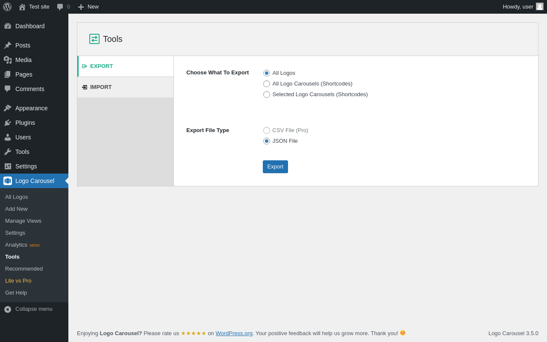Open the Logo Carousel menu

[34, 181]
